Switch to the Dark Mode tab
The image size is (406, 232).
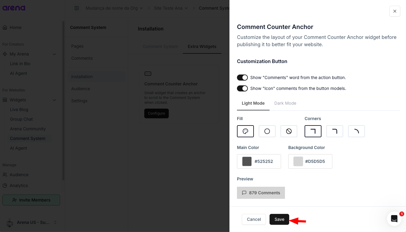tap(285, 103)
